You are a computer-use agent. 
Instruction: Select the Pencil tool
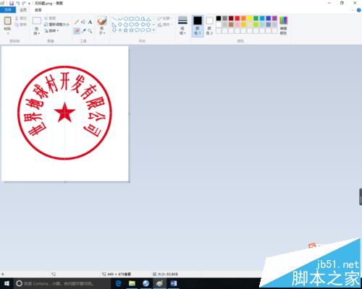(77, 22)
